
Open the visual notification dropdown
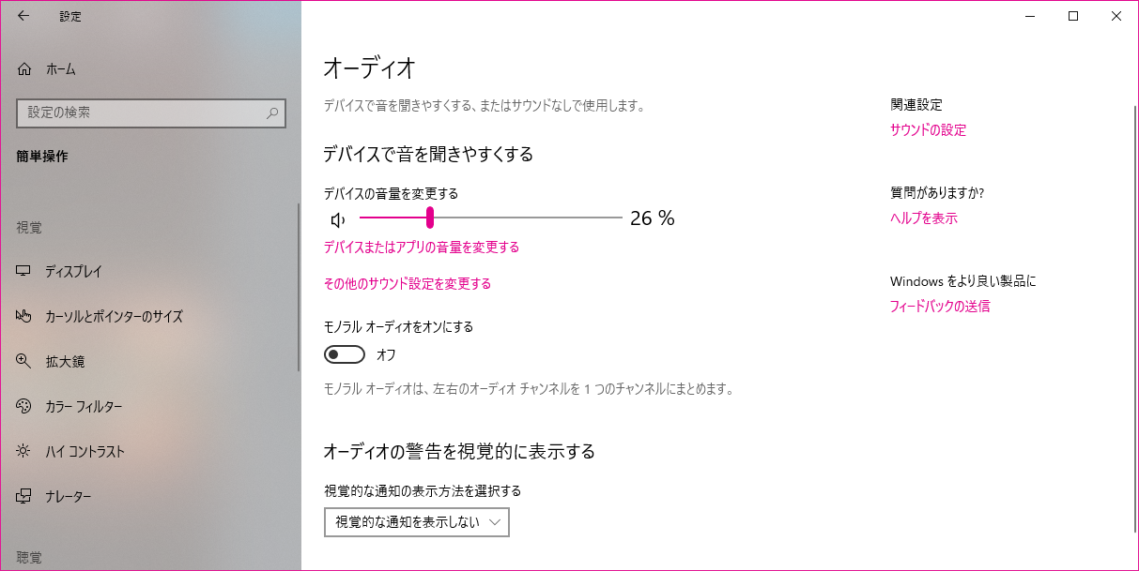[416, 522]
